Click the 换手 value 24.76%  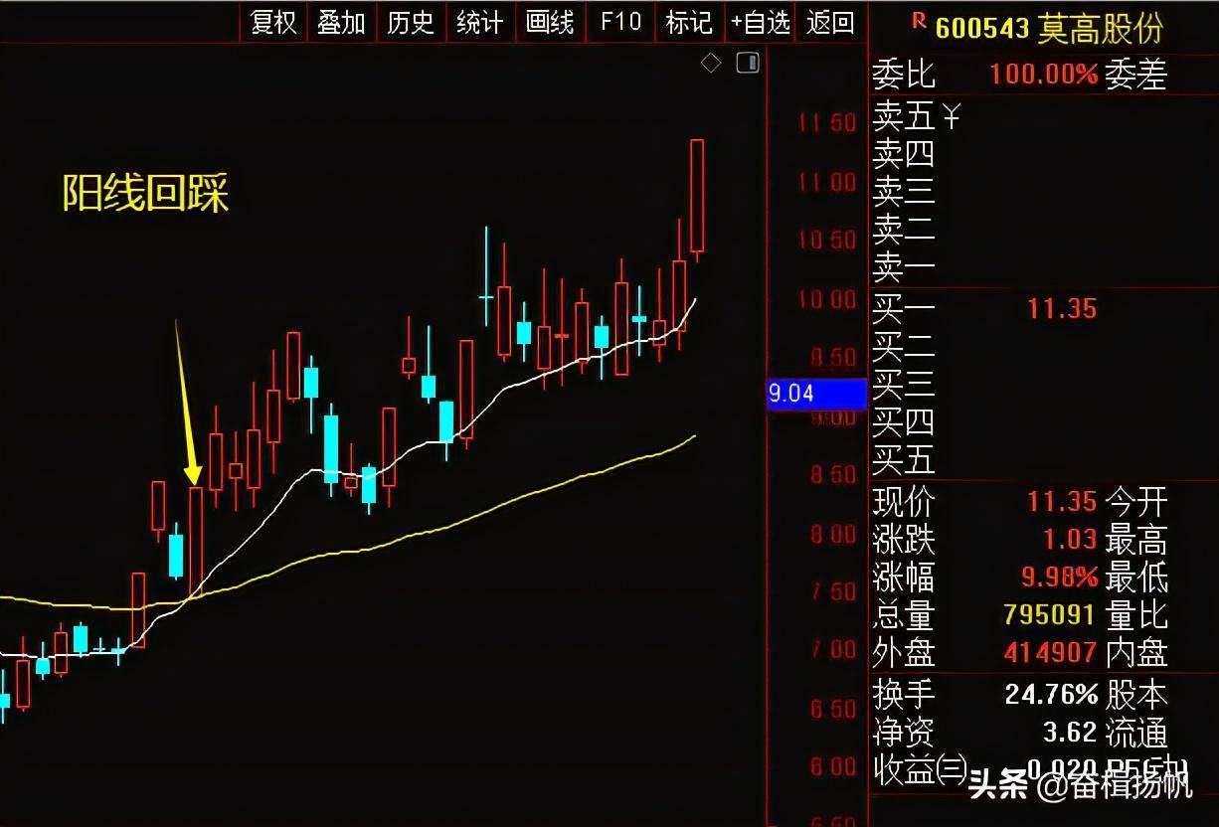[1051, 694]
